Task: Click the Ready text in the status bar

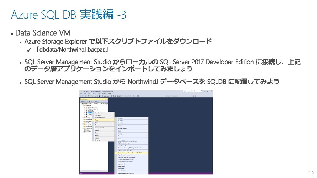Action: pyautogui.click(x=81, y=173)
